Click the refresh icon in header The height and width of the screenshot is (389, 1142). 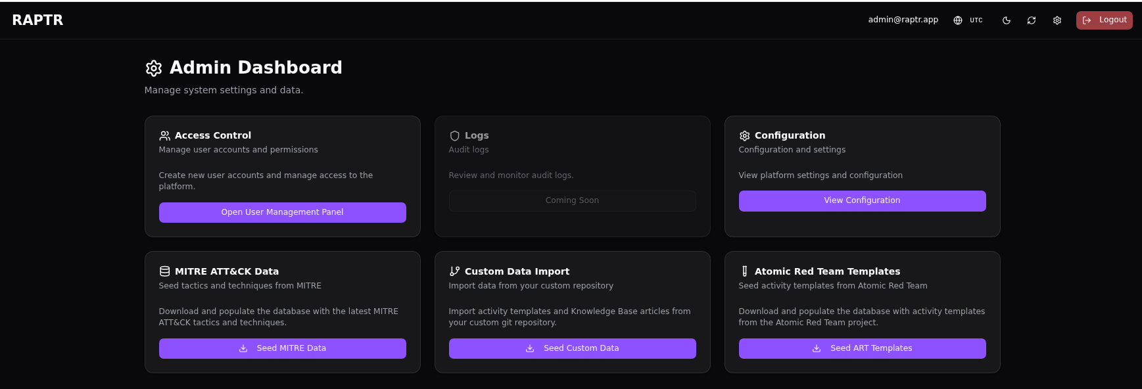pos(1032,20)
